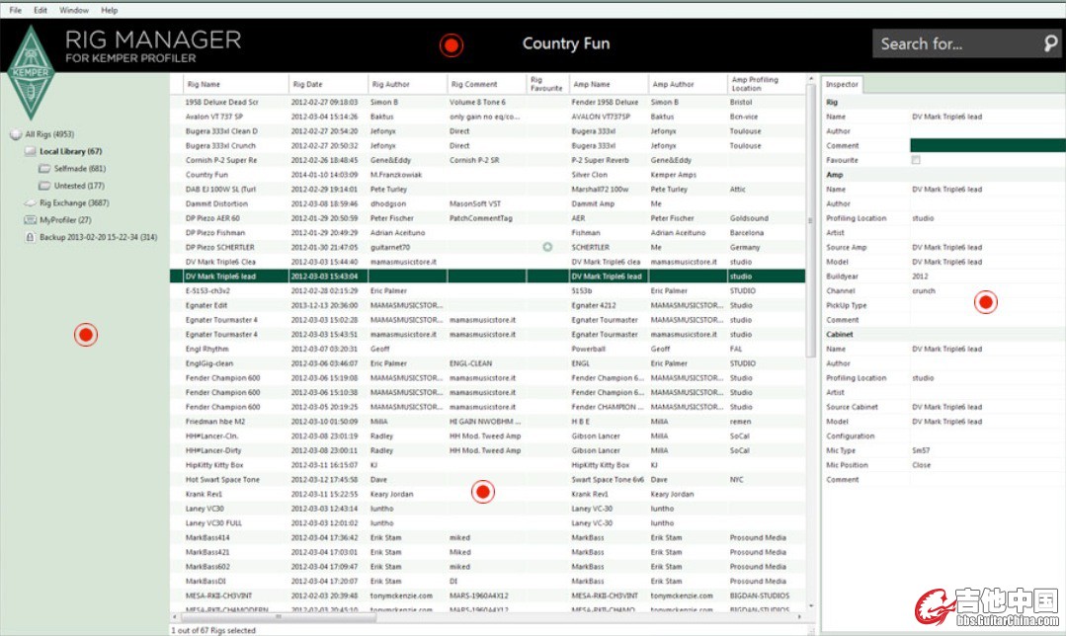Click the Inspector Channel value crunch

tap(923, 290)
